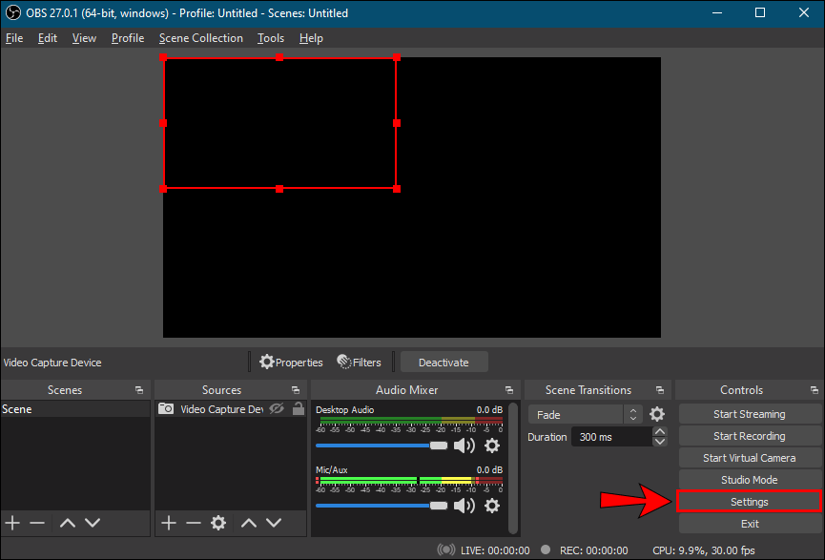Add a new source with plus icon
The width and height of the screenshot is (825, 560).
tap(169, 523)
